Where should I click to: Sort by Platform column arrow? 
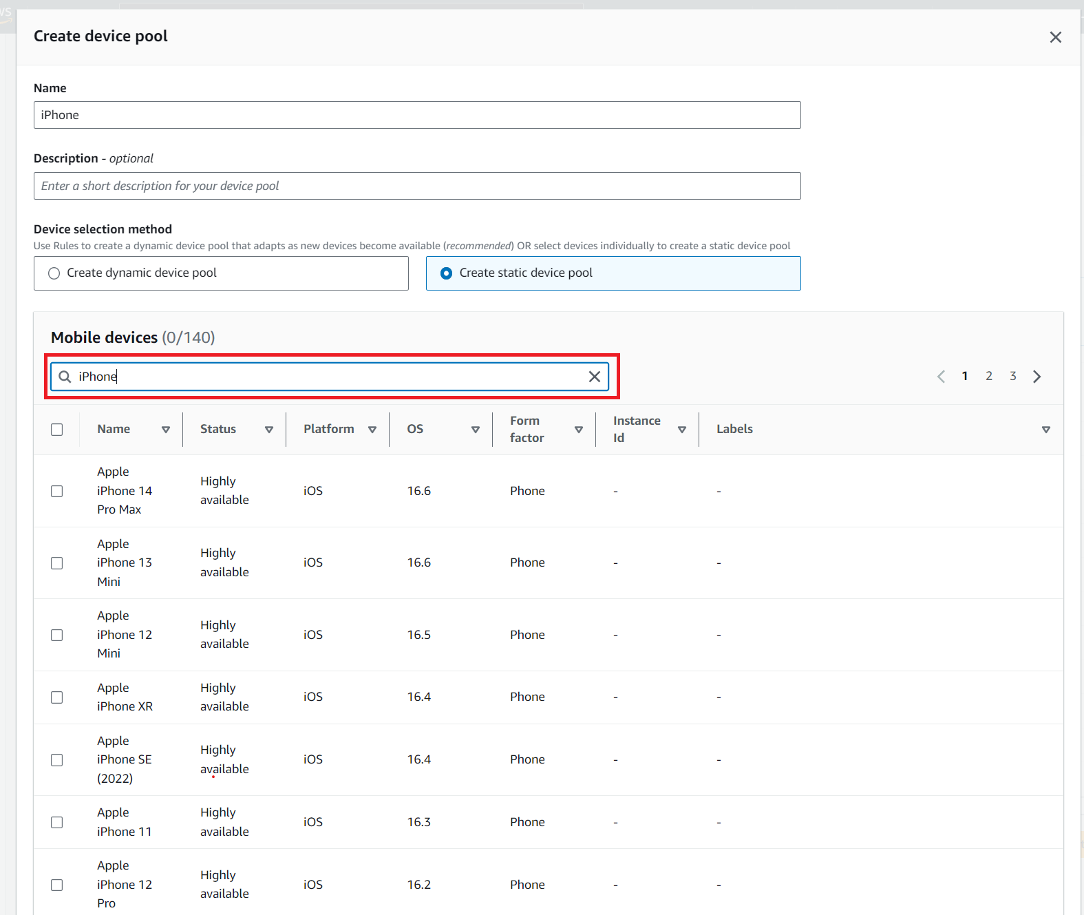[372, 430]
